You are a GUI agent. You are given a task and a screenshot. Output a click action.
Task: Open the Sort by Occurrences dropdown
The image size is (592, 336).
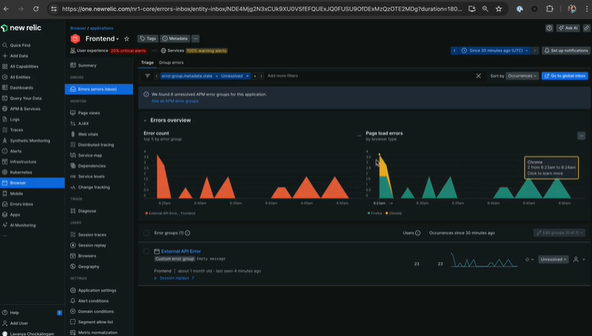tap(522, 76)
